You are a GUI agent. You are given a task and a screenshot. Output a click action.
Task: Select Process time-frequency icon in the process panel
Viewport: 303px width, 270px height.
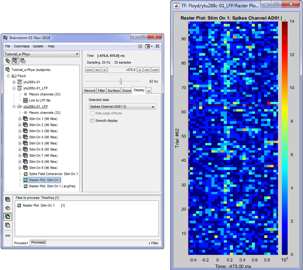[8, 217]
